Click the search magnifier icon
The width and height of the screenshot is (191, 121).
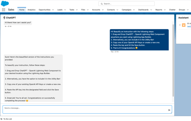[x=102, y=4]
